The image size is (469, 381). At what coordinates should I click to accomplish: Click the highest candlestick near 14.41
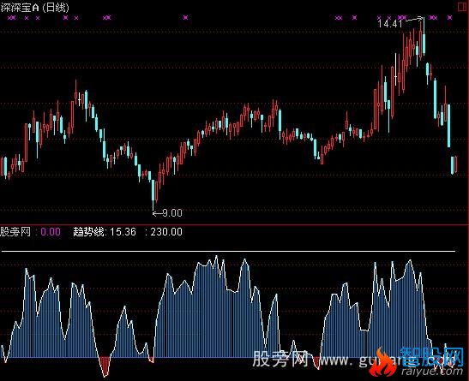pos(424,36)
